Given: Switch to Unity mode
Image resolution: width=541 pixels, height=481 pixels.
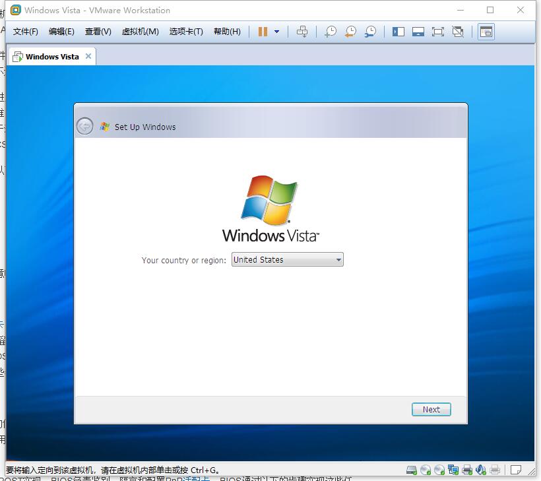Looking at the screenshot, I should coord(458,32).
